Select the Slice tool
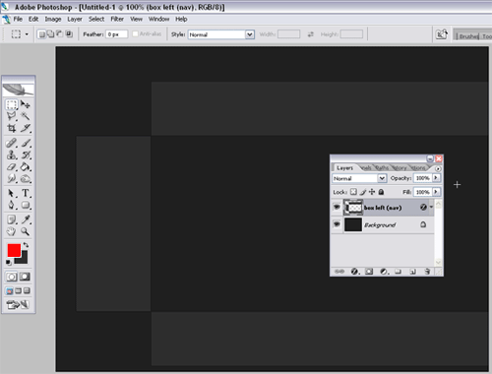Screen dimensions: 492x374 coord(26,128)
